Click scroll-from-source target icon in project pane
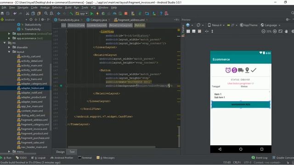 click(x=31, y=20)
